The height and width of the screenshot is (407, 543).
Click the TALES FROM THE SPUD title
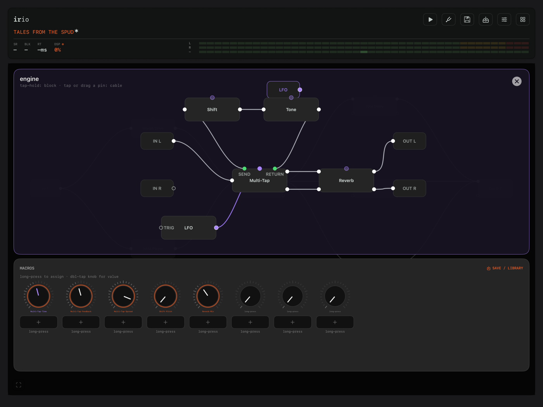click(x=43, y=32)
